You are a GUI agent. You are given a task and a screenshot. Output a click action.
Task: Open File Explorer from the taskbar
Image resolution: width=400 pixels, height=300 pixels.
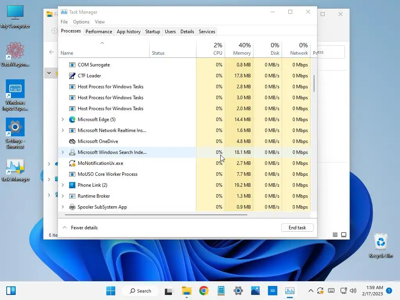click(186, 291)
